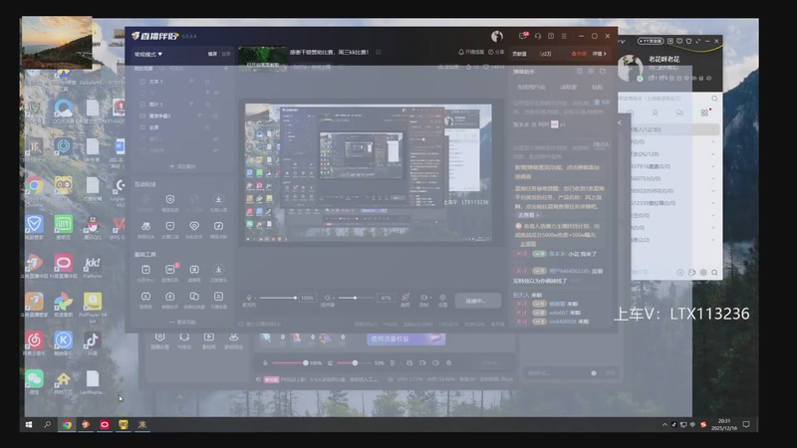
Task: Click the 去提取 link in chat
Action: [x=528, y=244]
